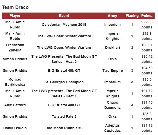Open the Twisted Fate 2 event
This screenshot has width=158, height=135.
click(x=64, y=116)
